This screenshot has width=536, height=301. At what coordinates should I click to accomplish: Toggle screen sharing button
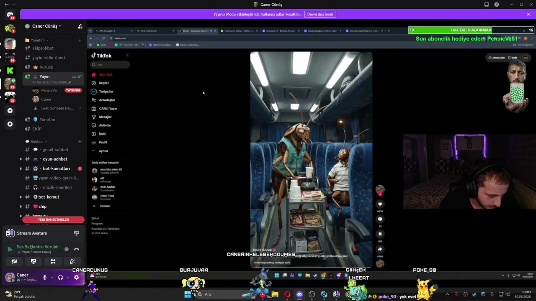[x=33, y=261]
